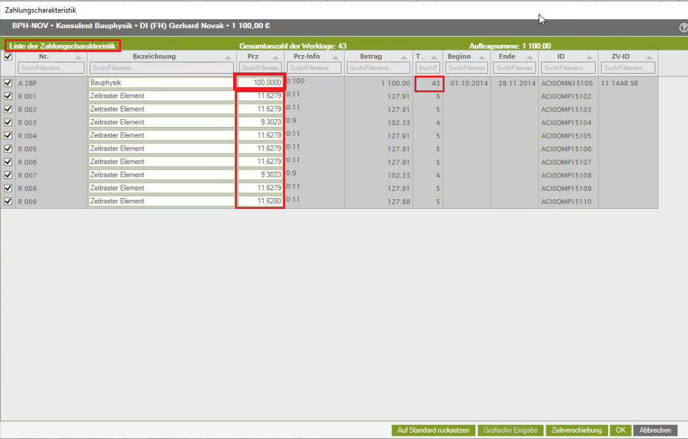Open the help question mark icon
688x439 pixels.
coord(683,28)
